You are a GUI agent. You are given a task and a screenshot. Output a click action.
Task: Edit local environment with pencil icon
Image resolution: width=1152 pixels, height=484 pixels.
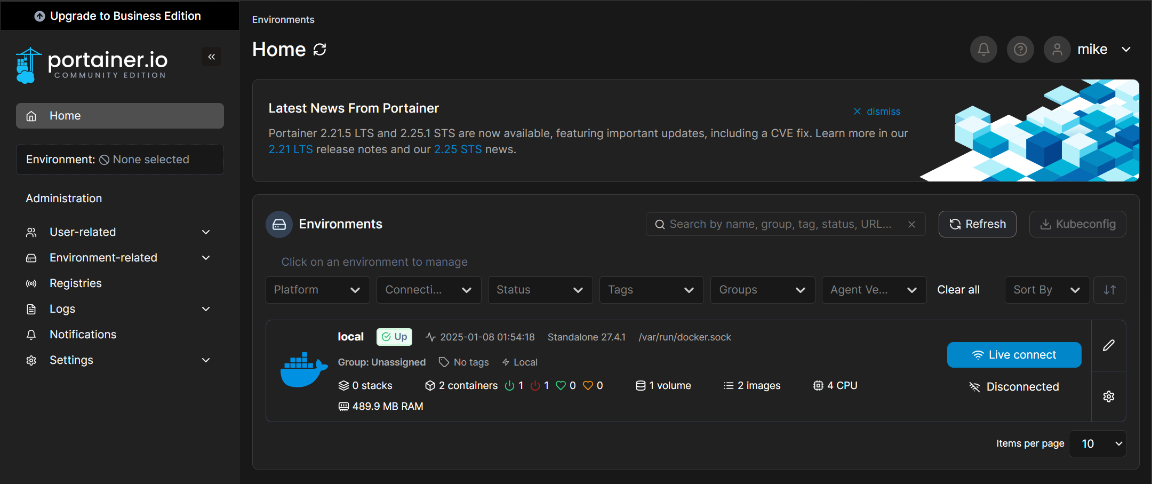pyautogui.click(x=1109, y=345)
